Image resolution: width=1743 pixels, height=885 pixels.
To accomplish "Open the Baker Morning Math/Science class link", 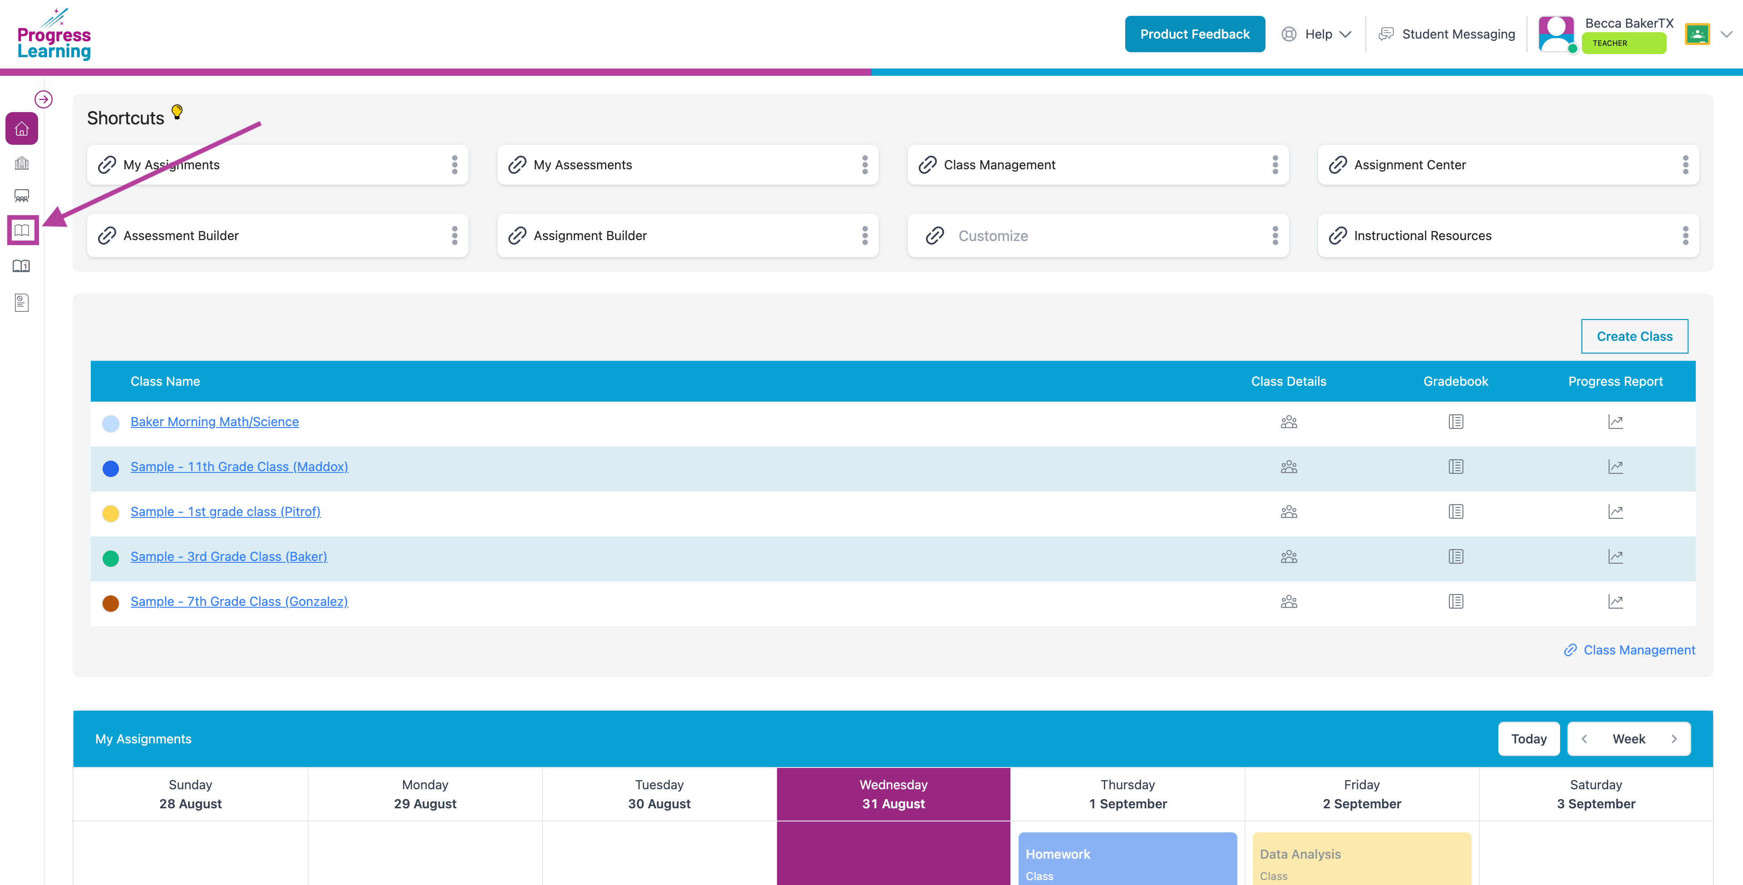I will 215,422.
